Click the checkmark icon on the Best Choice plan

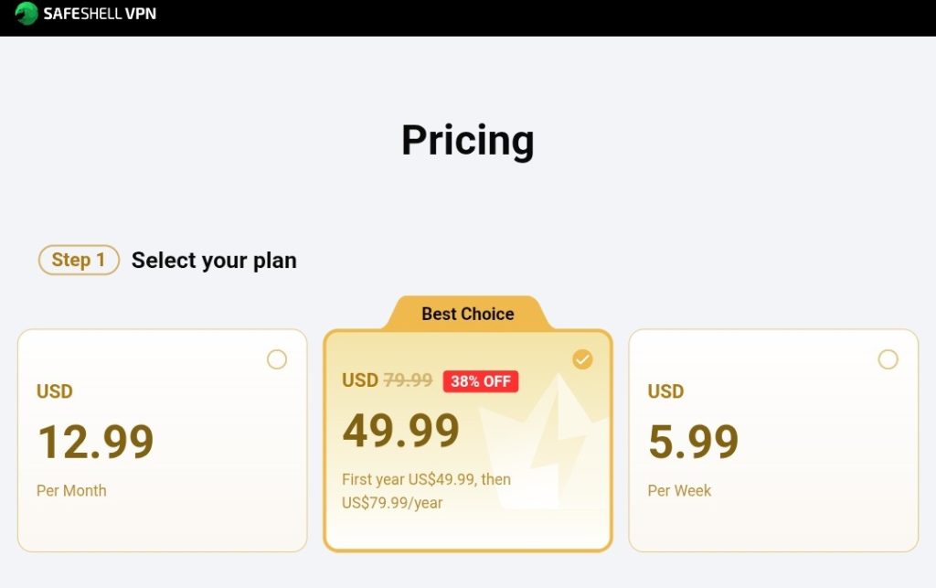tap(582, 359)
